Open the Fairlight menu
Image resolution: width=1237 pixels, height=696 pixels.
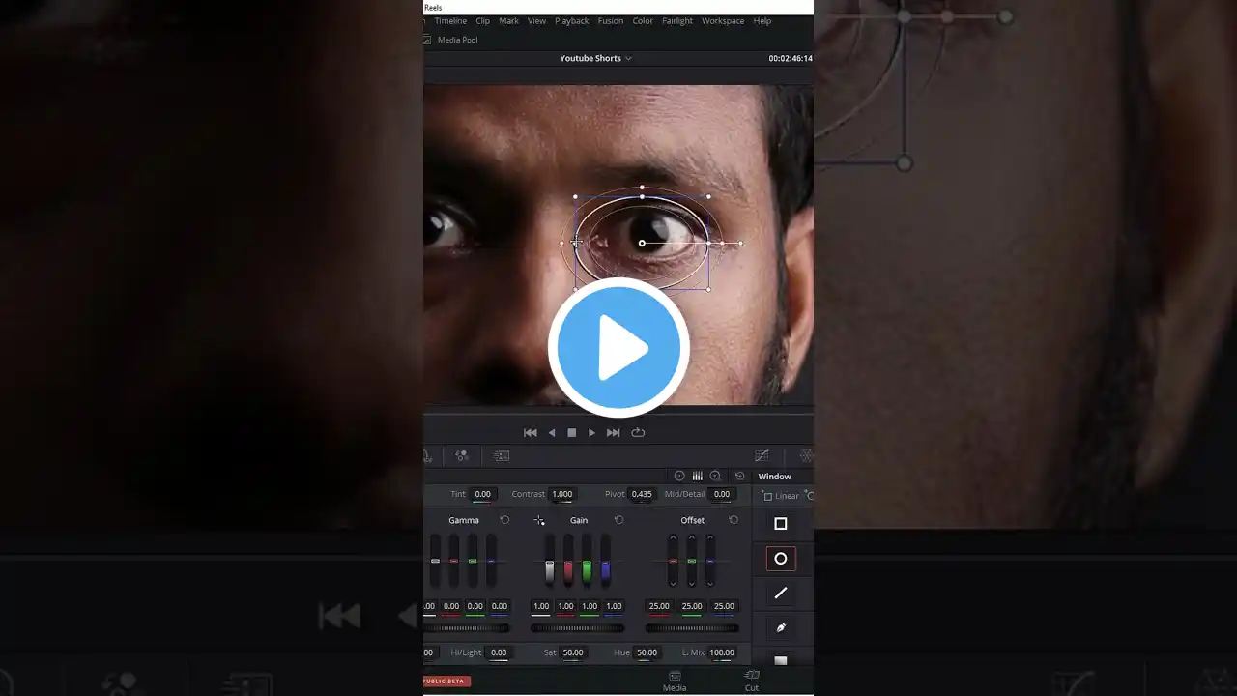[x=677, y=21]
